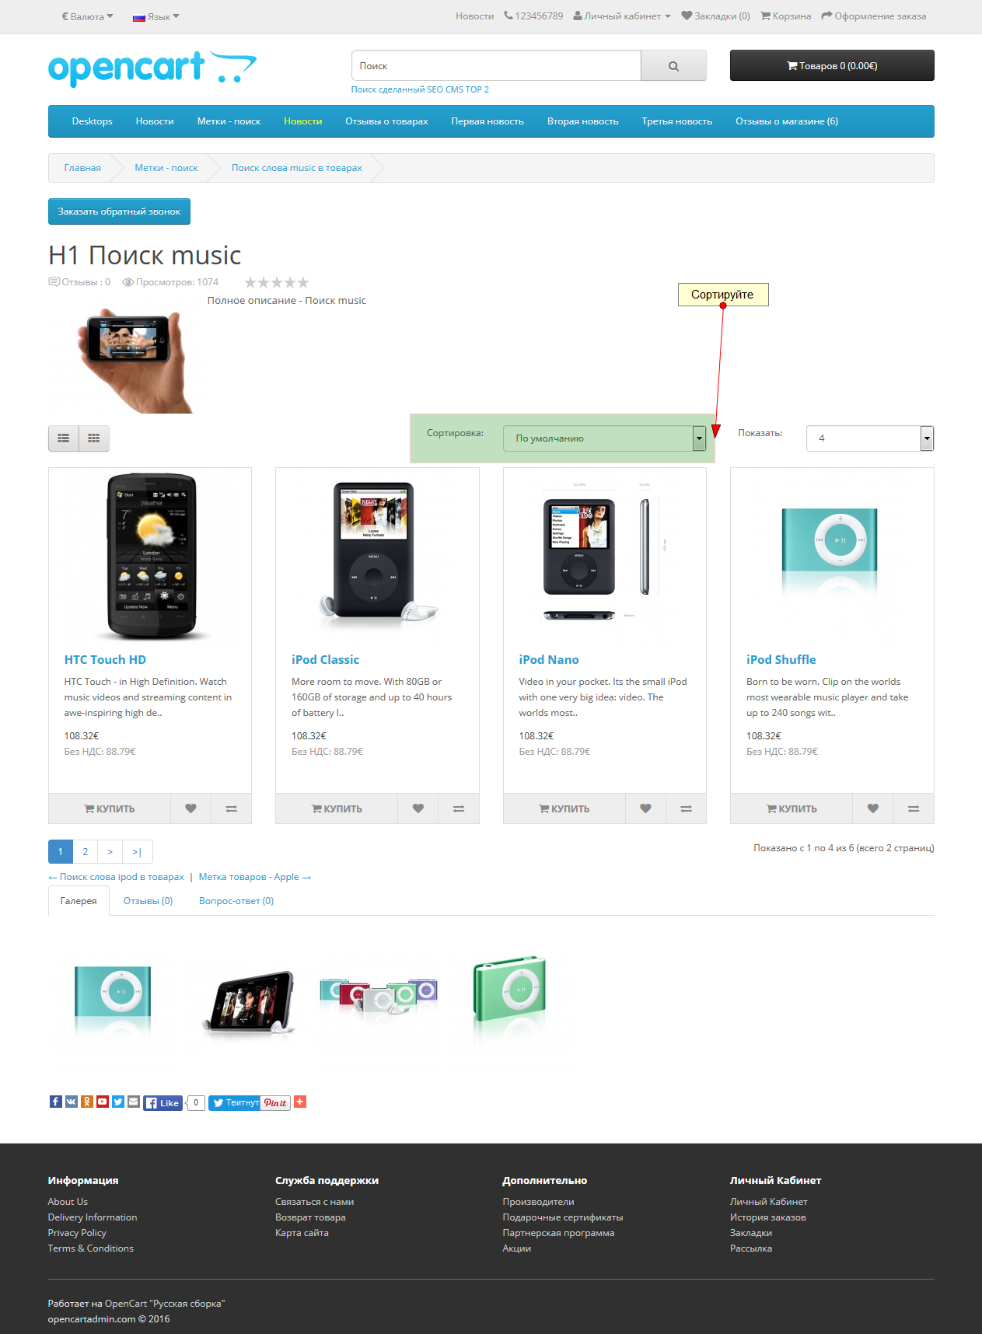Share on Twitter bird icon
Screen dimensions: 982x1334
[x=118, y=1102]
